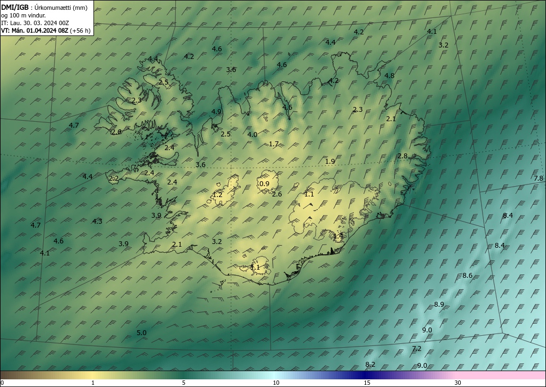Click the "5" label on the color scale
Image resolution: width=546 pixels, height=387 pixels.
(184, 383)
